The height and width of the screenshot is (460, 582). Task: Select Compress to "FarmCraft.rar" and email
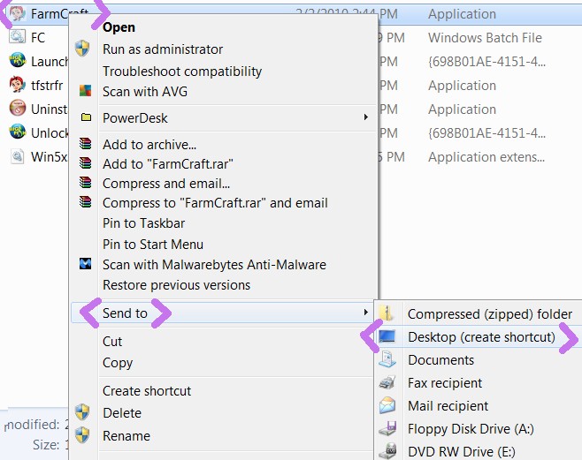point(215,203)
